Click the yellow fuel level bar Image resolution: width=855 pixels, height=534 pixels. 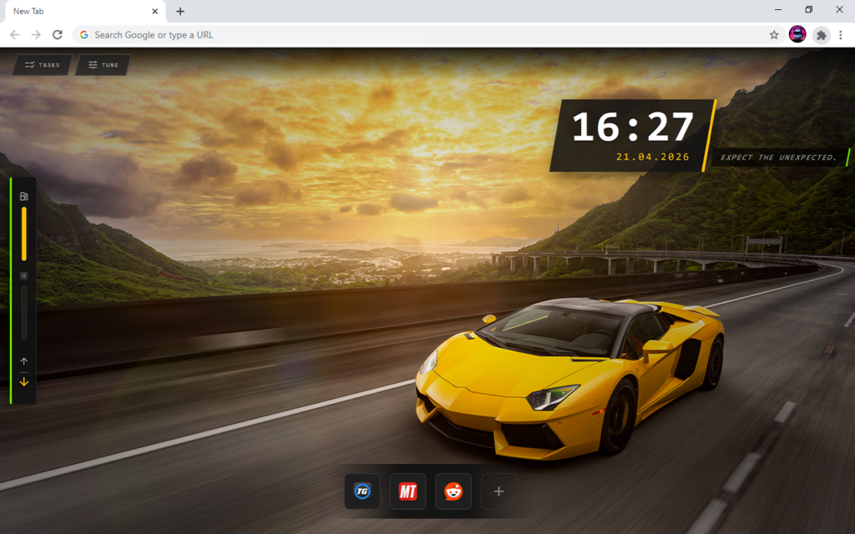click(24, 234)
